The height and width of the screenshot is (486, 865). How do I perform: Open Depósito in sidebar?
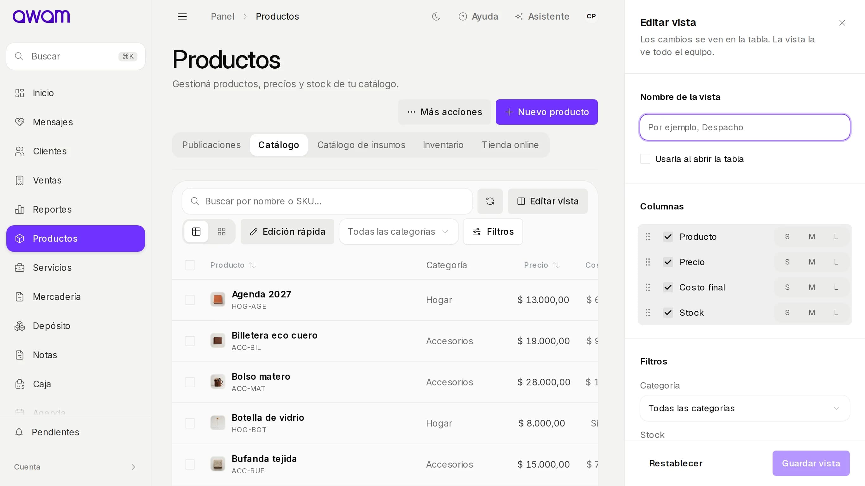point(76,326)
